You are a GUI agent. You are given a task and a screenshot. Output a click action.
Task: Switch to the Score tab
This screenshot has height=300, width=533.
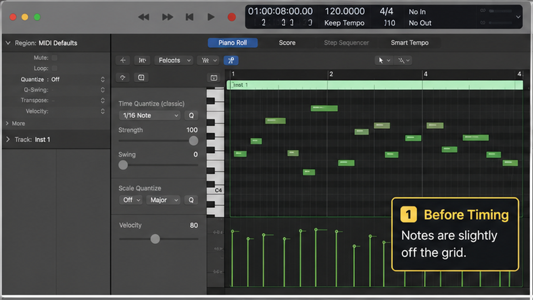point(287,42)
